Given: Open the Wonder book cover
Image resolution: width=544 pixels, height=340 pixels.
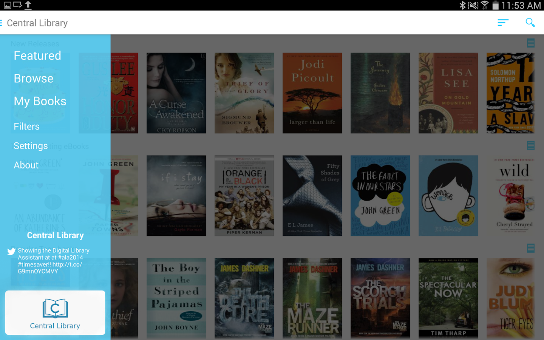Looking at the screenshot, I should [448, 196].
